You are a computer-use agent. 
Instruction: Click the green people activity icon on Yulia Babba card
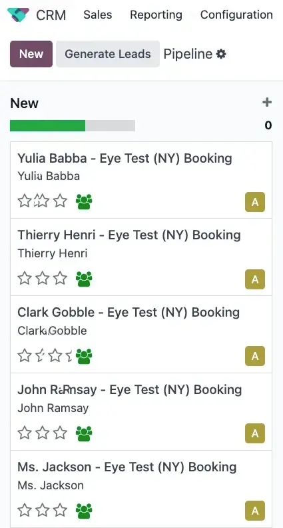tap(84, 202)
